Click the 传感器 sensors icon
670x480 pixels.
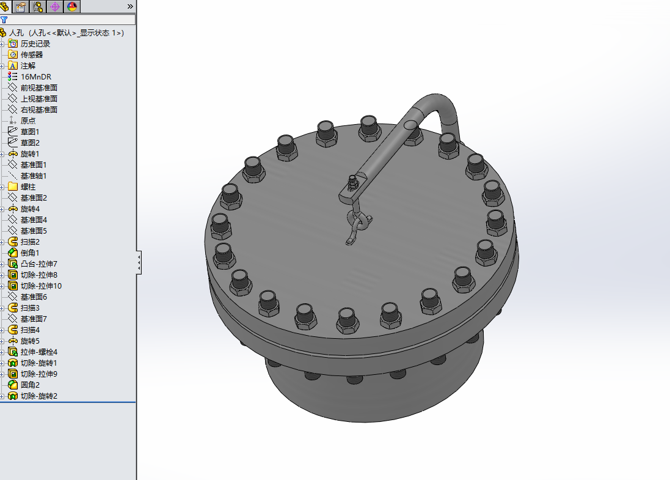(13, 55)
